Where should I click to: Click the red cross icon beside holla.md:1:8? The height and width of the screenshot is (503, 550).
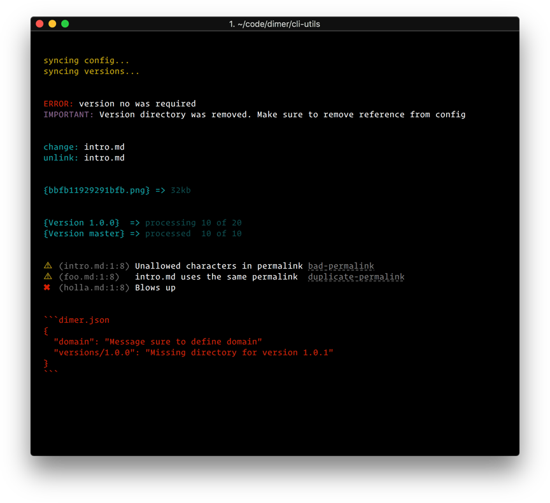(47, 287)
